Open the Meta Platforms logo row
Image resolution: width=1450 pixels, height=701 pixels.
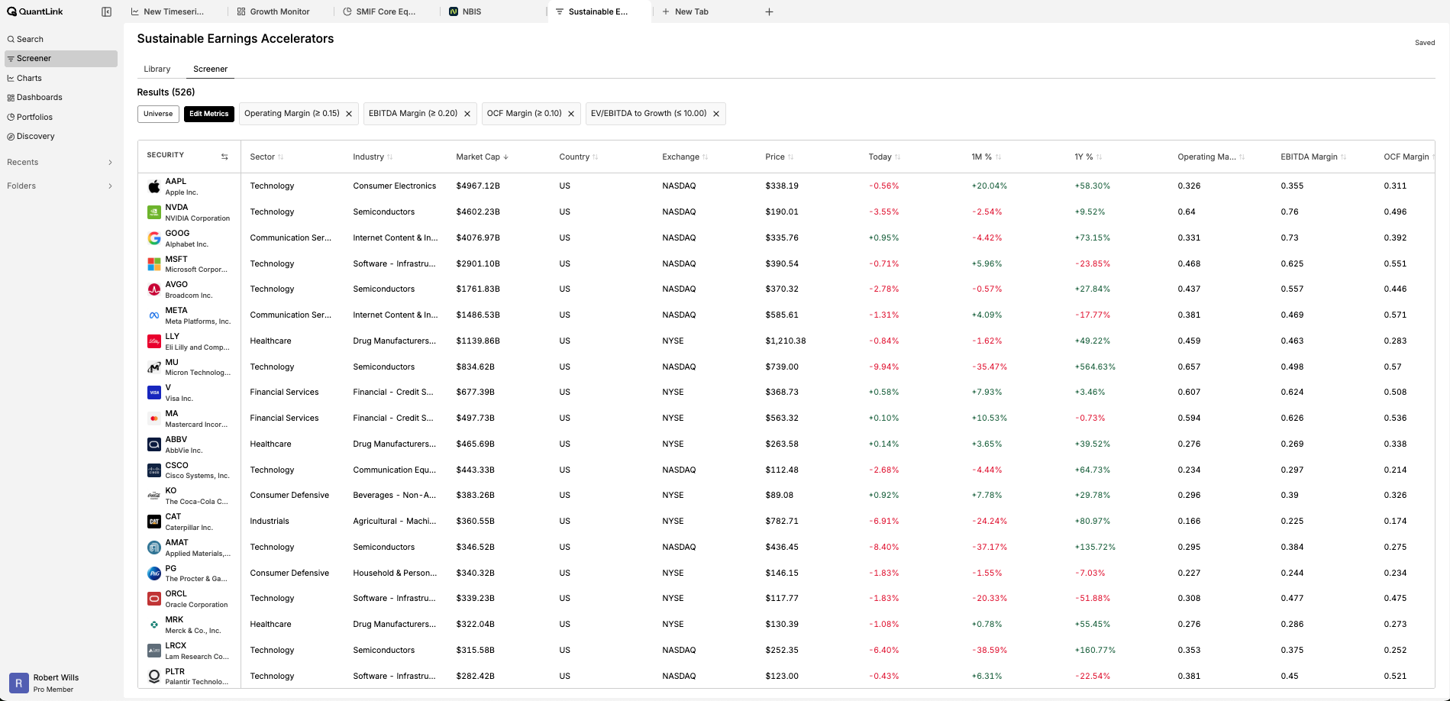[x=154, y=315]
